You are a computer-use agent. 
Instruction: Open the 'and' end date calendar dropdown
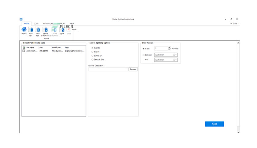click(x=175, y=60)
